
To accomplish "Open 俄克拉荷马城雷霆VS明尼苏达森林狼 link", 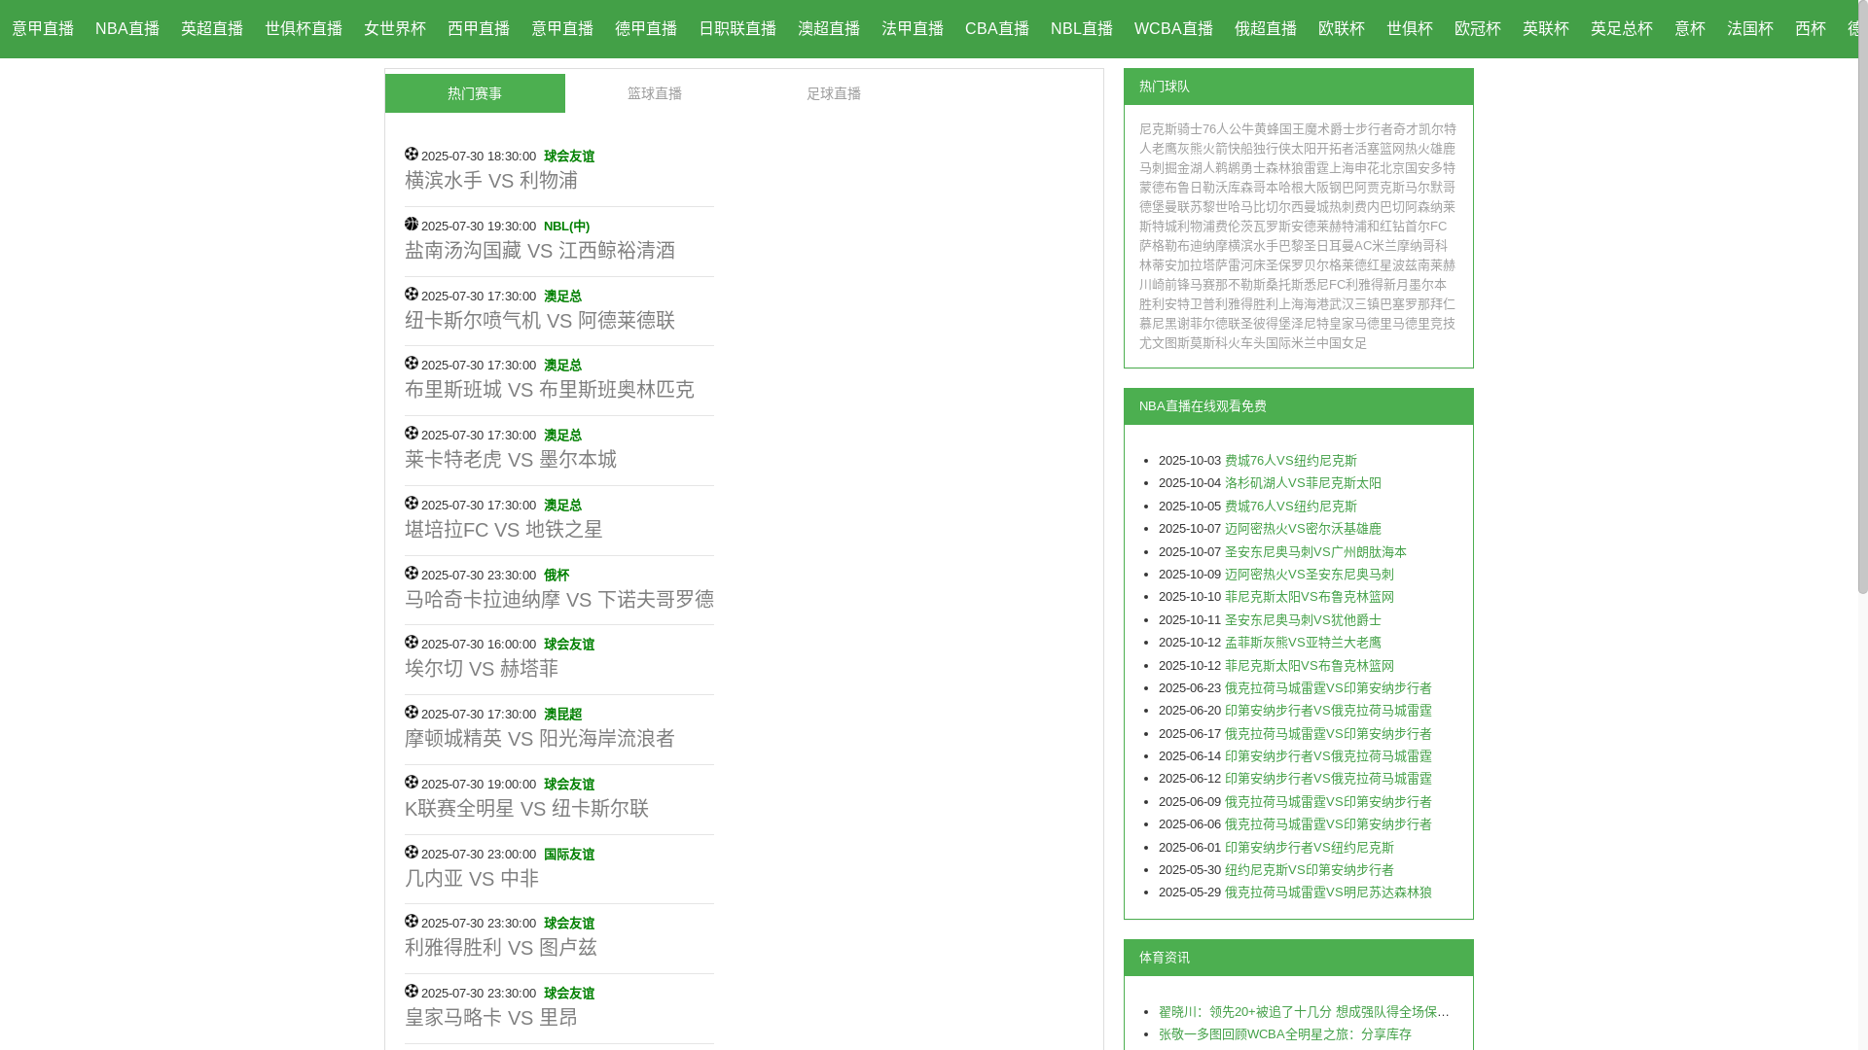I will [1328, 892].
